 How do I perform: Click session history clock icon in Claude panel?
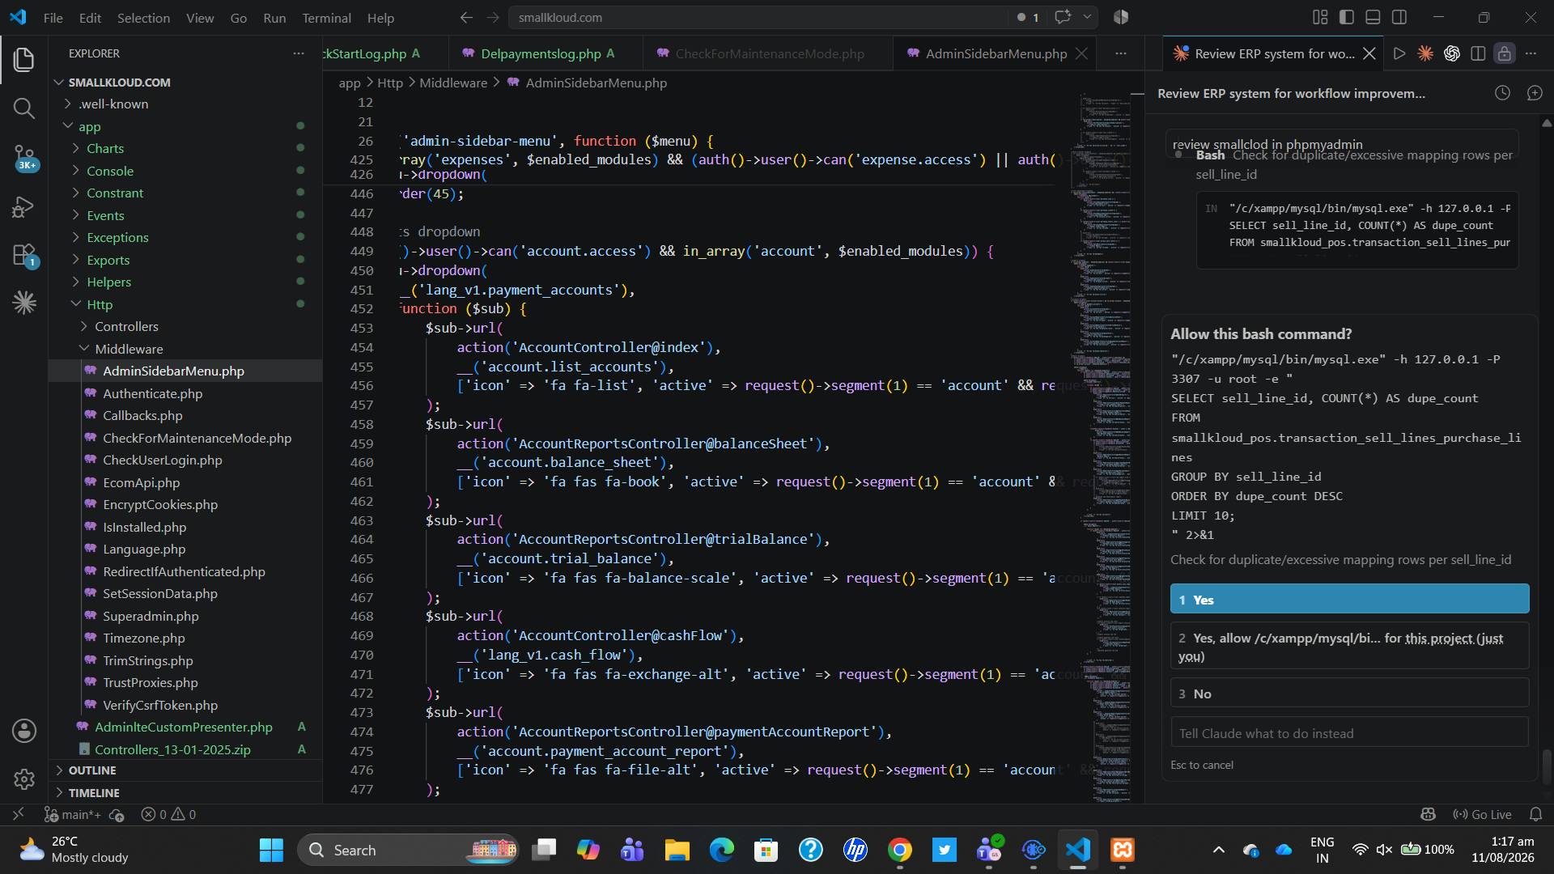(x=1502, y=93)
